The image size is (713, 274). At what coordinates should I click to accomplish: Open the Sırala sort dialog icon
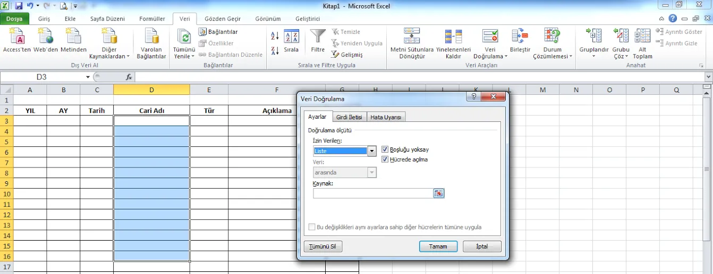click(291, 37)
